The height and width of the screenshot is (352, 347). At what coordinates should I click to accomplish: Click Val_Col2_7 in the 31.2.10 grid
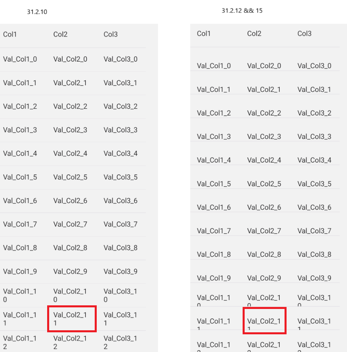70,224
